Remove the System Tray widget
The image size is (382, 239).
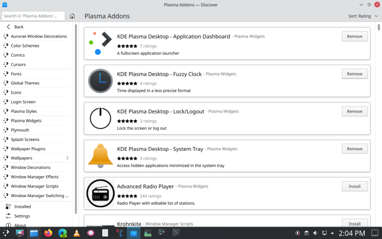click(354, 149)
